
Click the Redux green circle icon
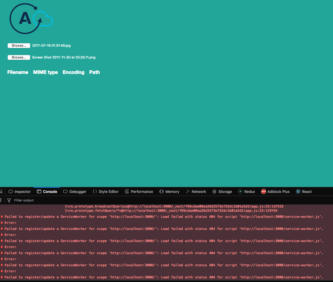pyautogui.click(x=240, y=191)
